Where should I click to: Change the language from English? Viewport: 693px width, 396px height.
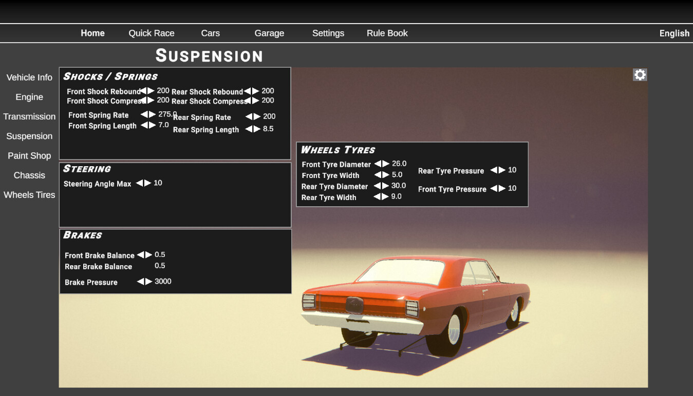pos(674,33)
